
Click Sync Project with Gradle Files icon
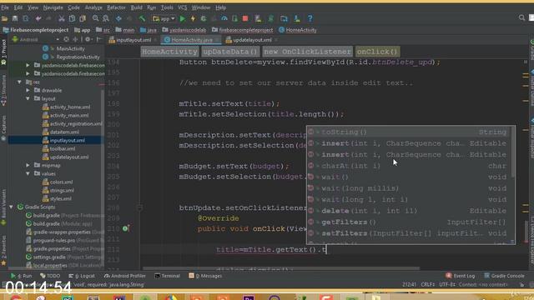pos(271,18)
